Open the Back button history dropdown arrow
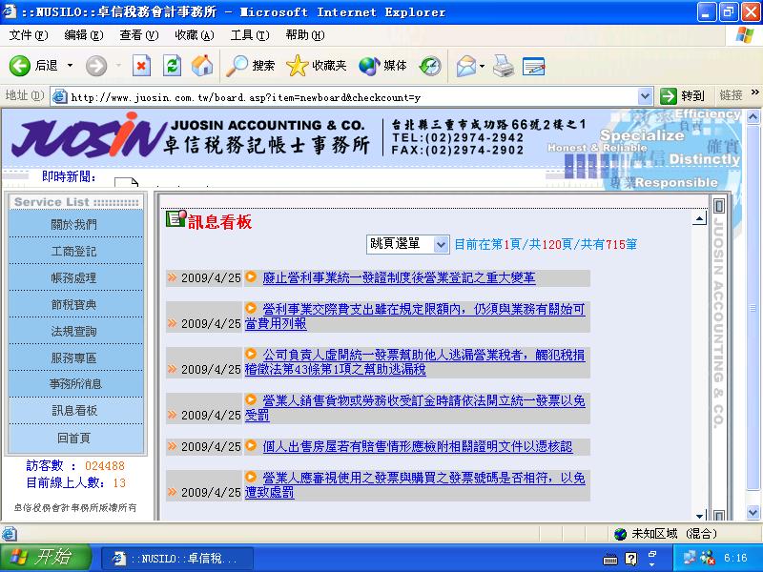The height and width of the screenshot is (572, 763). pyautogui.click(x=70, y=65)
